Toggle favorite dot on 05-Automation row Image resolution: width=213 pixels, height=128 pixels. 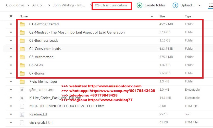[11, 57]
